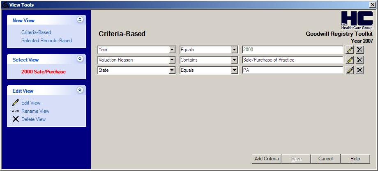Open the Equals operator dropdown for State

(234, 70)
